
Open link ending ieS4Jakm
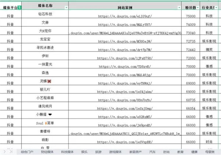125,92
